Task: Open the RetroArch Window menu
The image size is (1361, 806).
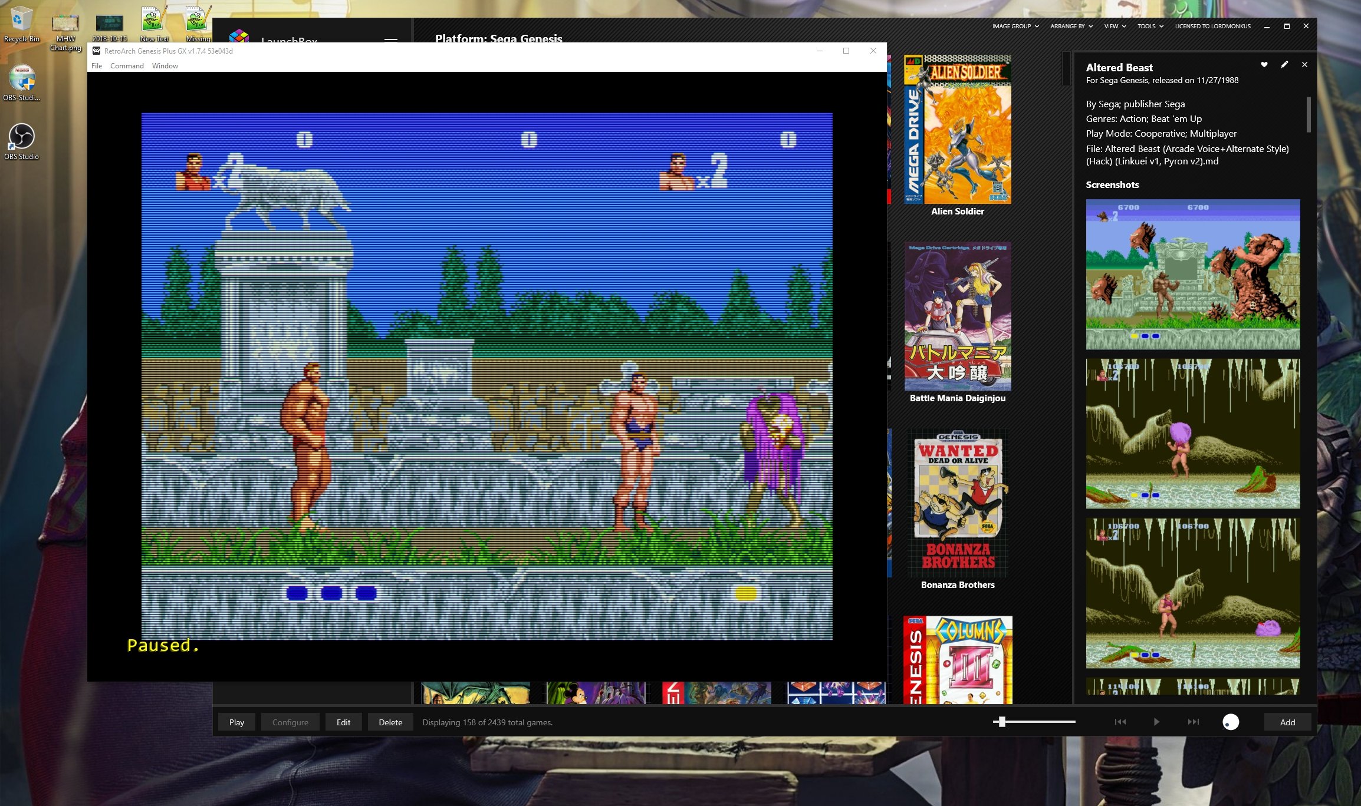Action: [x=165, y=66]
